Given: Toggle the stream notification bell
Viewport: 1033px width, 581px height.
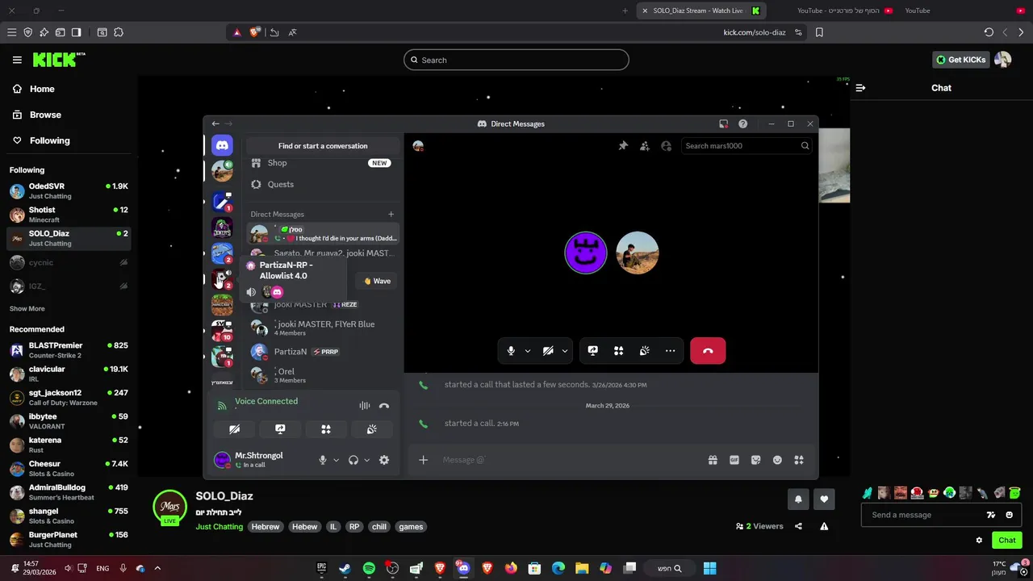Looking at the screenshot, I should click(x=798, y=499).
